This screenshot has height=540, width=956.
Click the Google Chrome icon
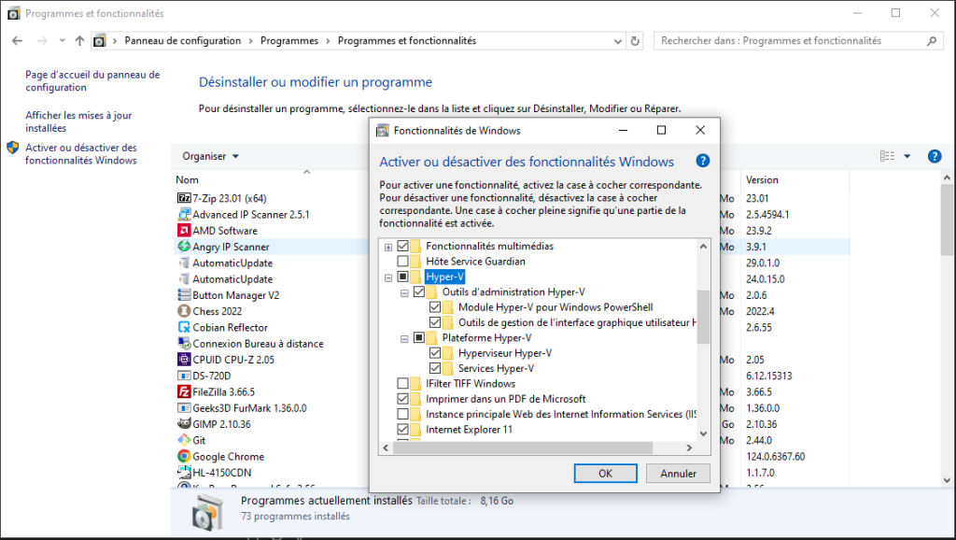pyautogui.click(x=184, y=457)
